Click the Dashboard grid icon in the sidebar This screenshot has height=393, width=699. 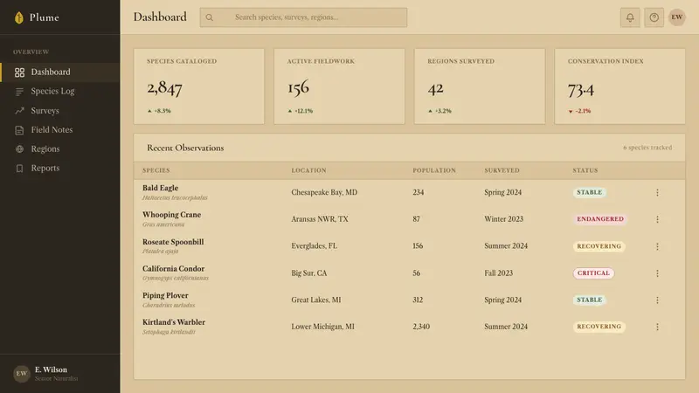click(19, 72)
